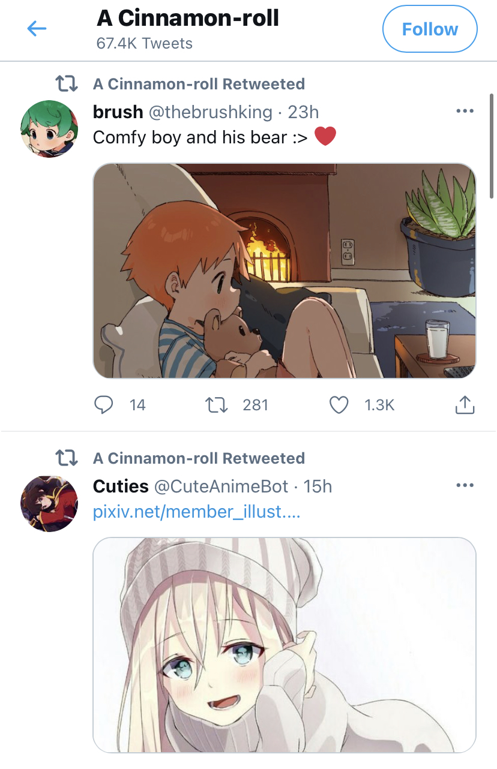The width and height of the screenshot is (497, 769).
Task: Open Cuties profile avatar
Action: [49, 504]
